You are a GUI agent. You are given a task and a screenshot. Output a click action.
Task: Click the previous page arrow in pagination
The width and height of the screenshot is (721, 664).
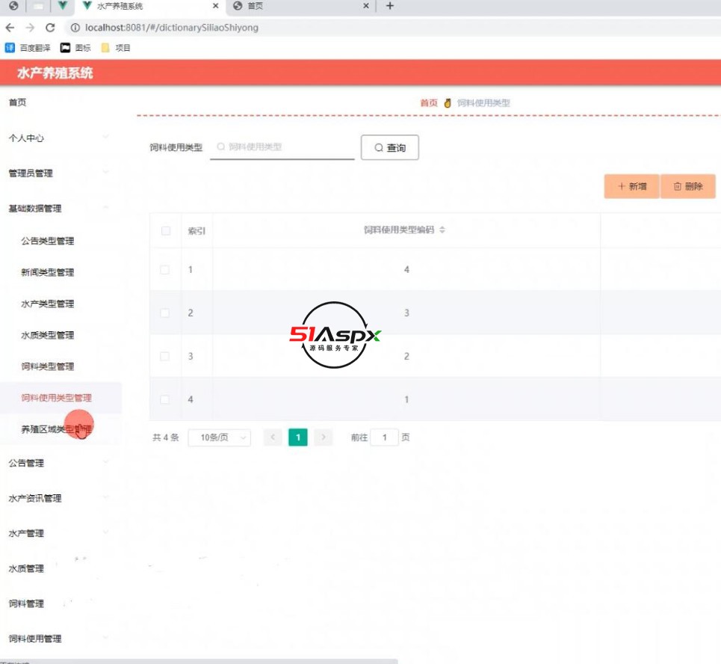[x=273, y=437]
